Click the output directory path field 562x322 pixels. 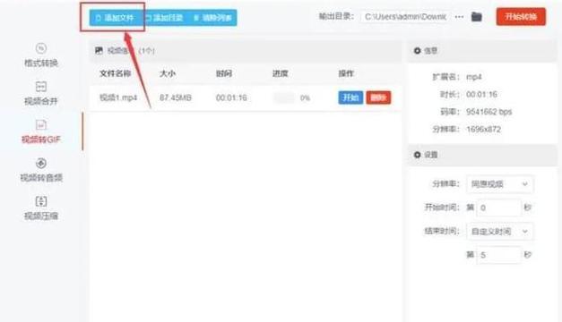(405, 17)
